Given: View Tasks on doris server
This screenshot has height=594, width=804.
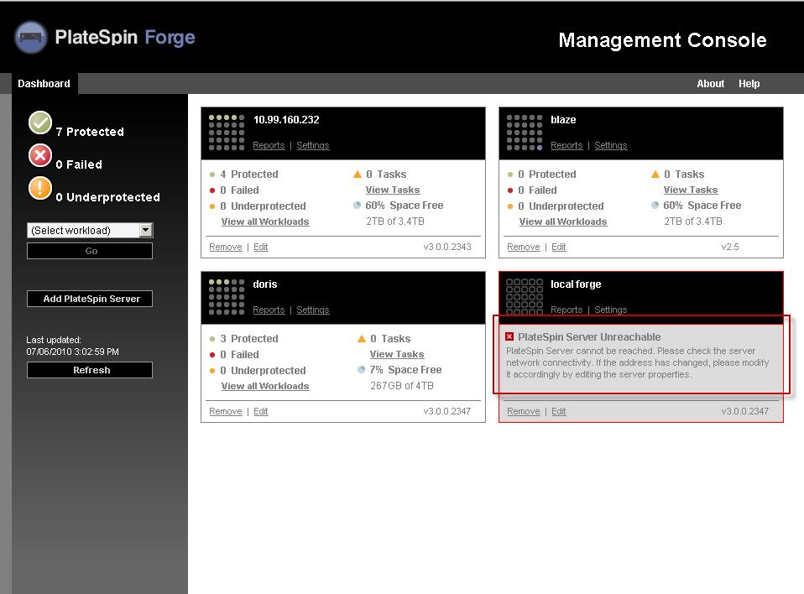Looking at the screenshot, I should click(x=397, y=354).
